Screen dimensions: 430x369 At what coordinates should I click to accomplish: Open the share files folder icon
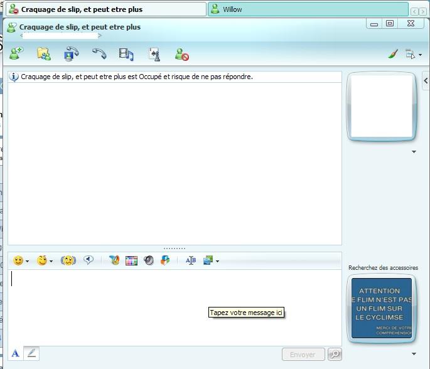(43, 54)
